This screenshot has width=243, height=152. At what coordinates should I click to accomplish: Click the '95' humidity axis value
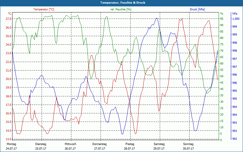(x=222, y=19)
